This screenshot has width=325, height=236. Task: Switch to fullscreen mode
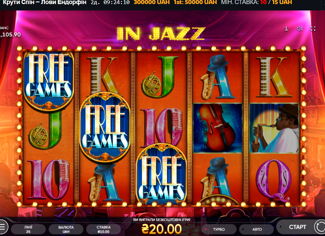coord(313,29)
